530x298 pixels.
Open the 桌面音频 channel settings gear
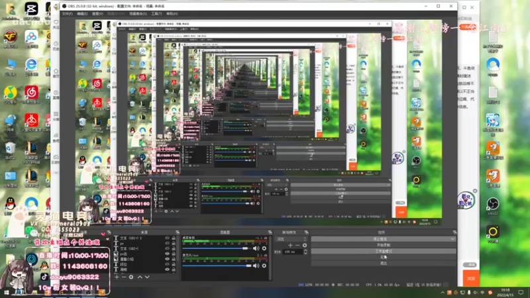click(264, 248)
